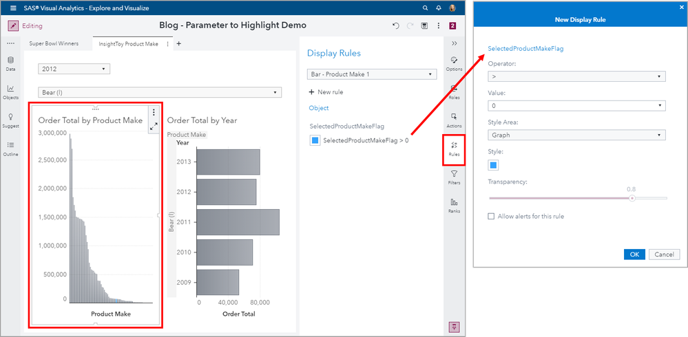This screenshot has width=688, height=337.
Task: Click the purple badge showing 2
Action: (452, 26)
